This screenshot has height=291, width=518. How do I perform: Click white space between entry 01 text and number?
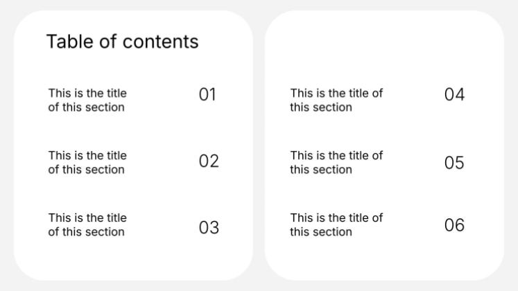(x=162, y=100)
